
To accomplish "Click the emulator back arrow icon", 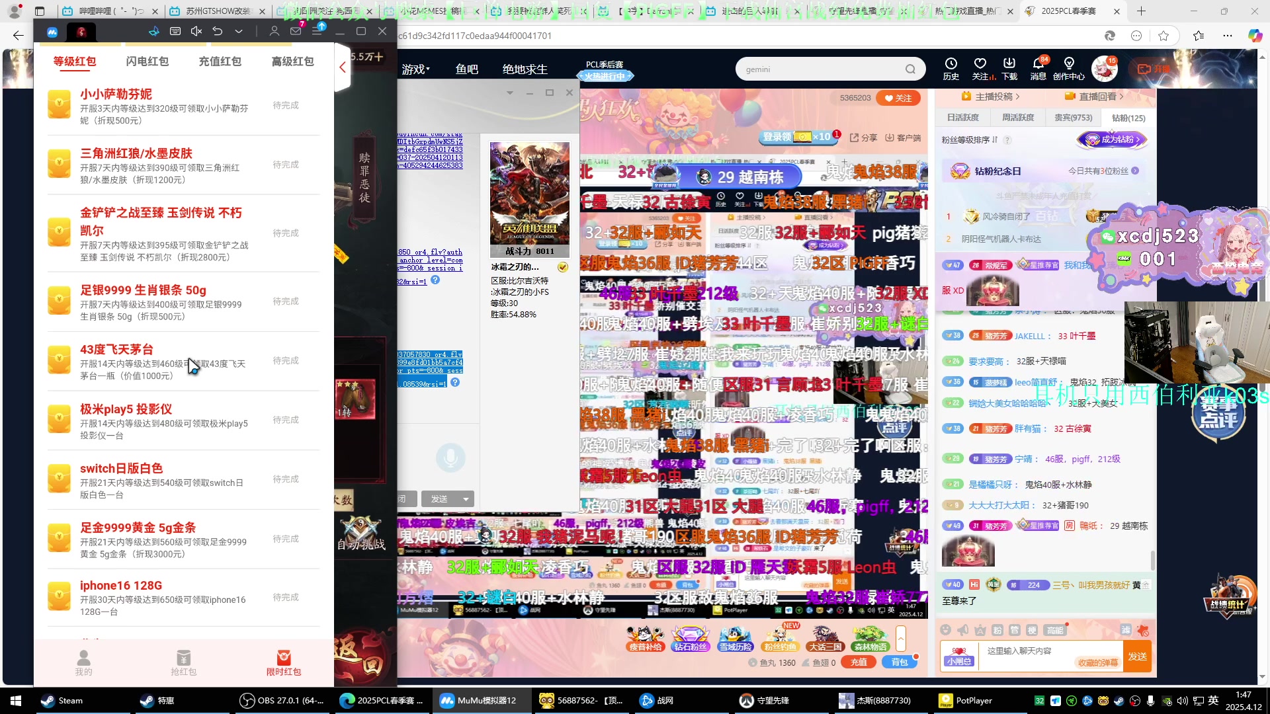I will click(x=218, y=31).
